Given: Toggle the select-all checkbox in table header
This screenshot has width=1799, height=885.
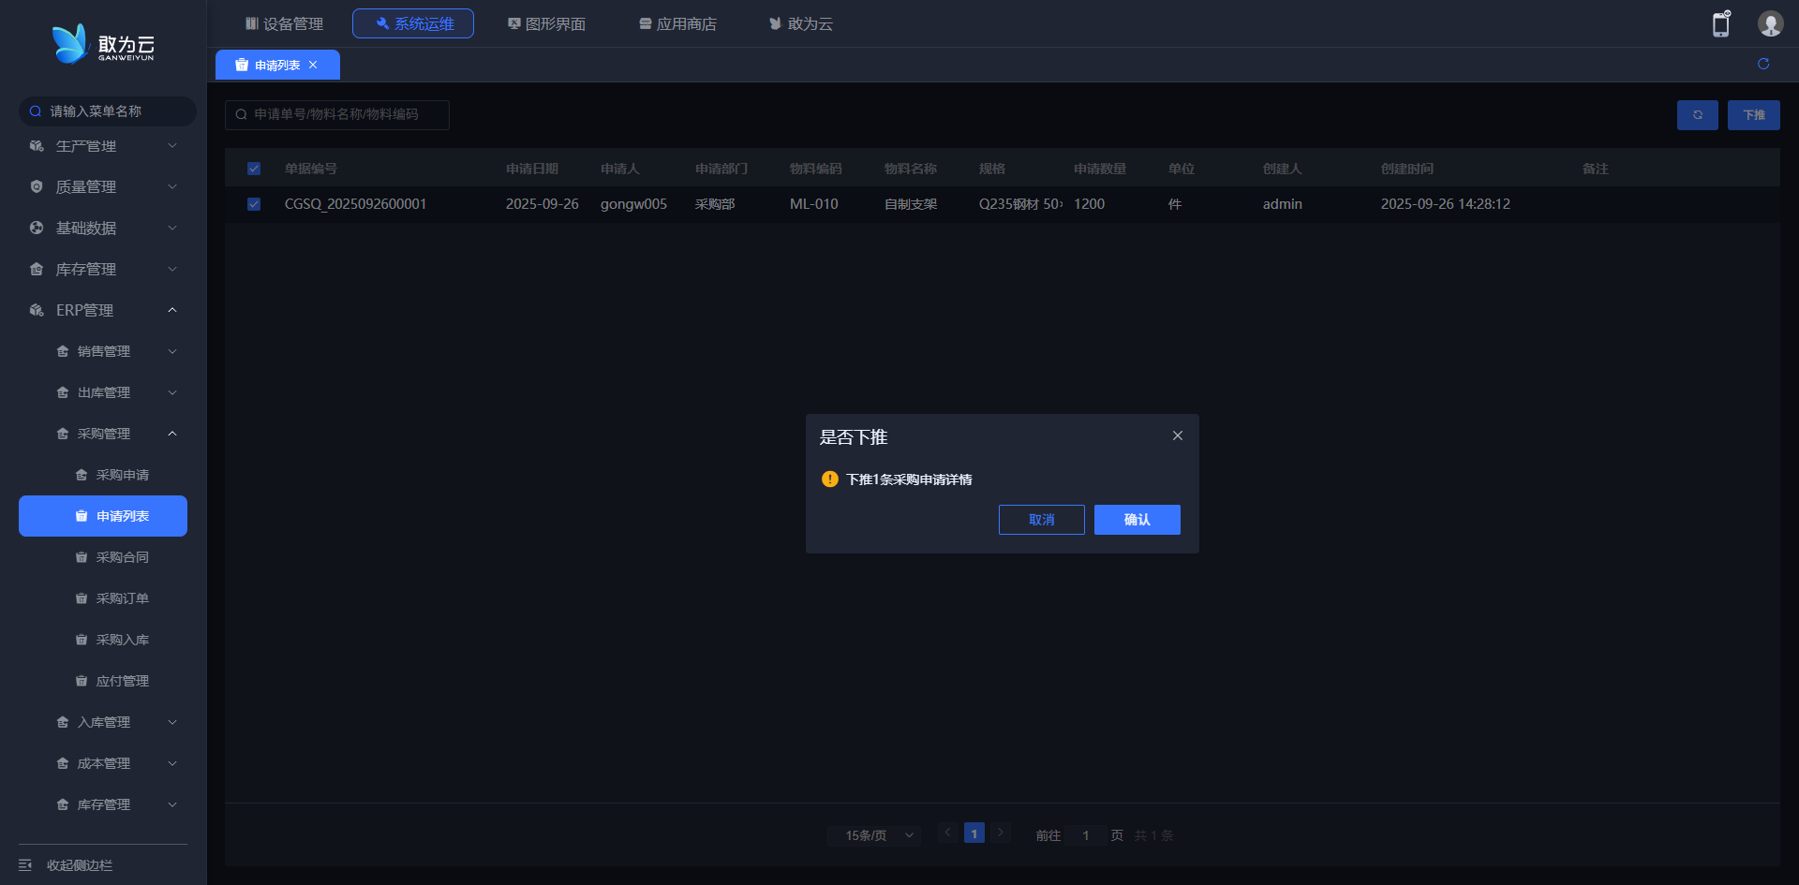Looking at the screenshot, I should pyautogui.click(x=254, y=169).
